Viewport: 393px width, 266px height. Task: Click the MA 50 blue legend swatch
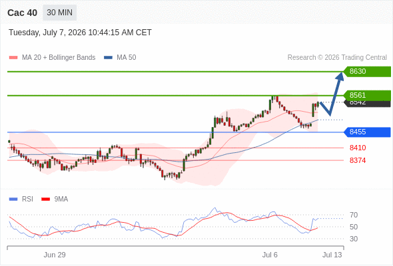(x=108, y=58)
